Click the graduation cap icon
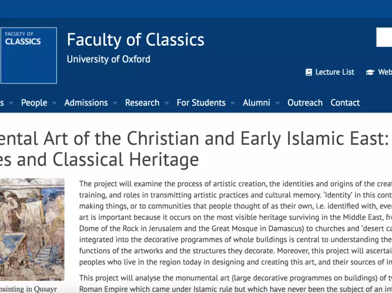The height and width of the screenshot is (293, 392). click(370, 72)
